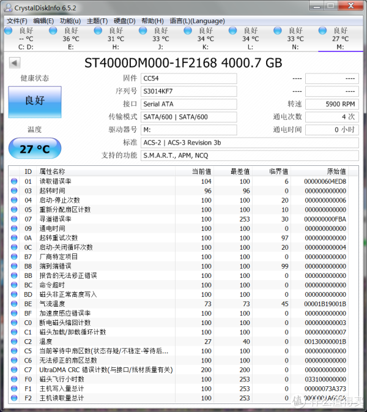Open the 文件(F) menu
Viewport: 367px width, 412px height.
17,21
